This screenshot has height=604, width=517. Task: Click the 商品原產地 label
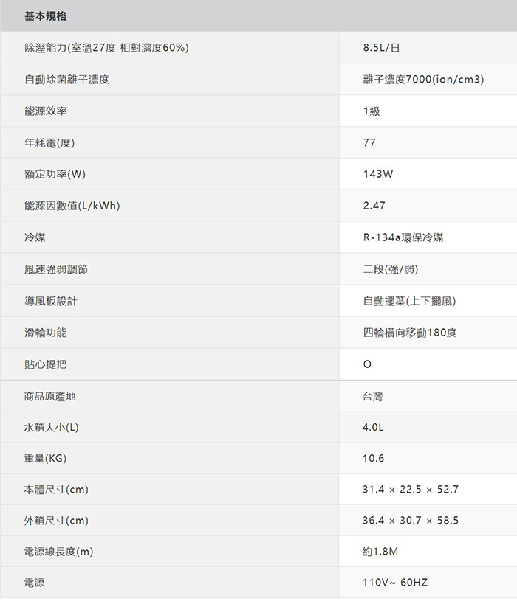50,397
